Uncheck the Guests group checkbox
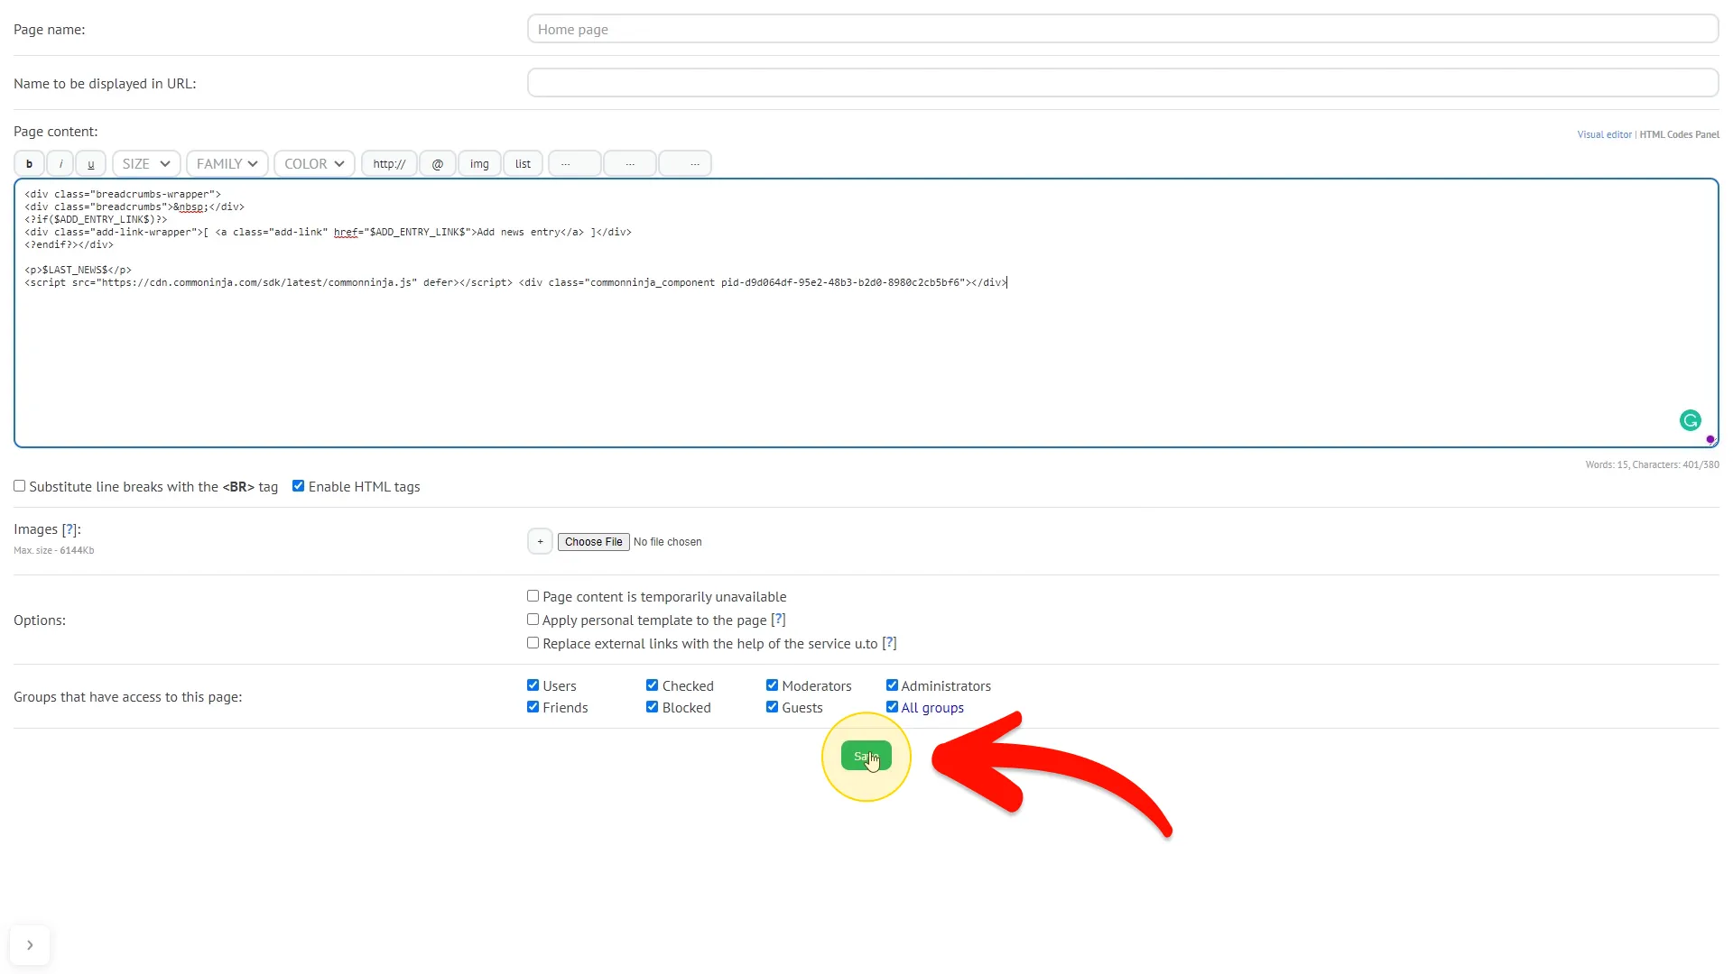This screenshot has height=974, width=1733. (x=772, y=707)
